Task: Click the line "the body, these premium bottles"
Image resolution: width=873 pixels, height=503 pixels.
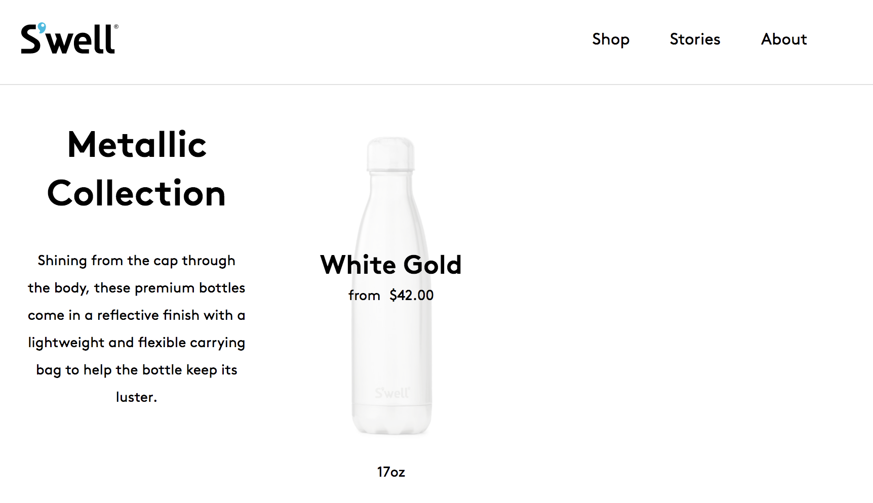Action: (136, 288)
